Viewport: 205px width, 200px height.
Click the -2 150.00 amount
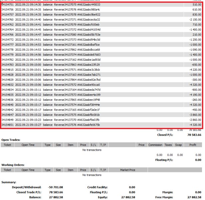(x=195, y=20)
